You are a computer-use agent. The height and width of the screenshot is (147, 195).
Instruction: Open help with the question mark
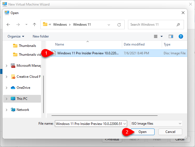[x=181, y=36]
